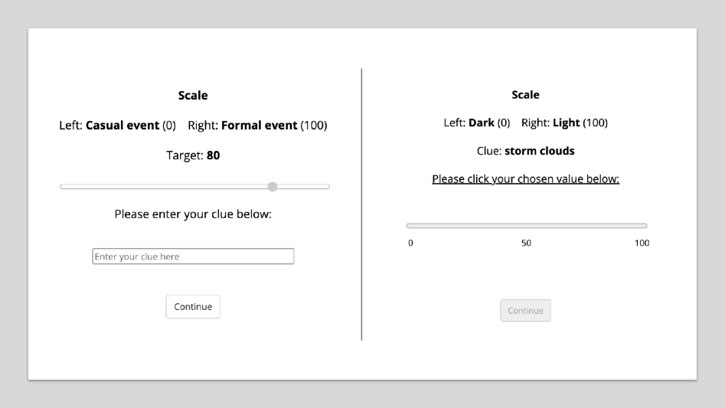Click the bold "Light" label
The width and height of the screenshot is (725, 408).
pos(567,122)
